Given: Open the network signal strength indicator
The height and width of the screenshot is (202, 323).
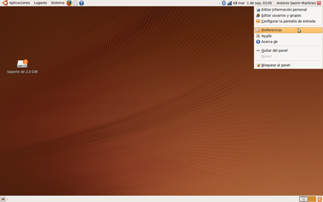Looking at the screenshot, I should point(229,3).
